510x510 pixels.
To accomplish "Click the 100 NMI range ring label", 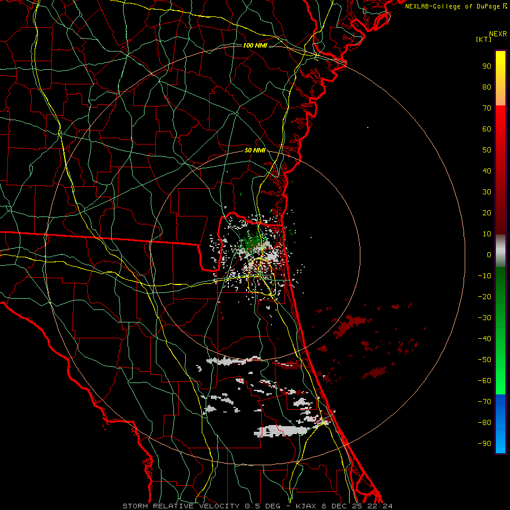I will tap(255, 45).
